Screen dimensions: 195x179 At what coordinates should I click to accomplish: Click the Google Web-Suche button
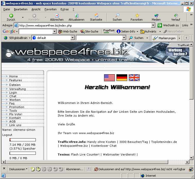click(68, 31)
